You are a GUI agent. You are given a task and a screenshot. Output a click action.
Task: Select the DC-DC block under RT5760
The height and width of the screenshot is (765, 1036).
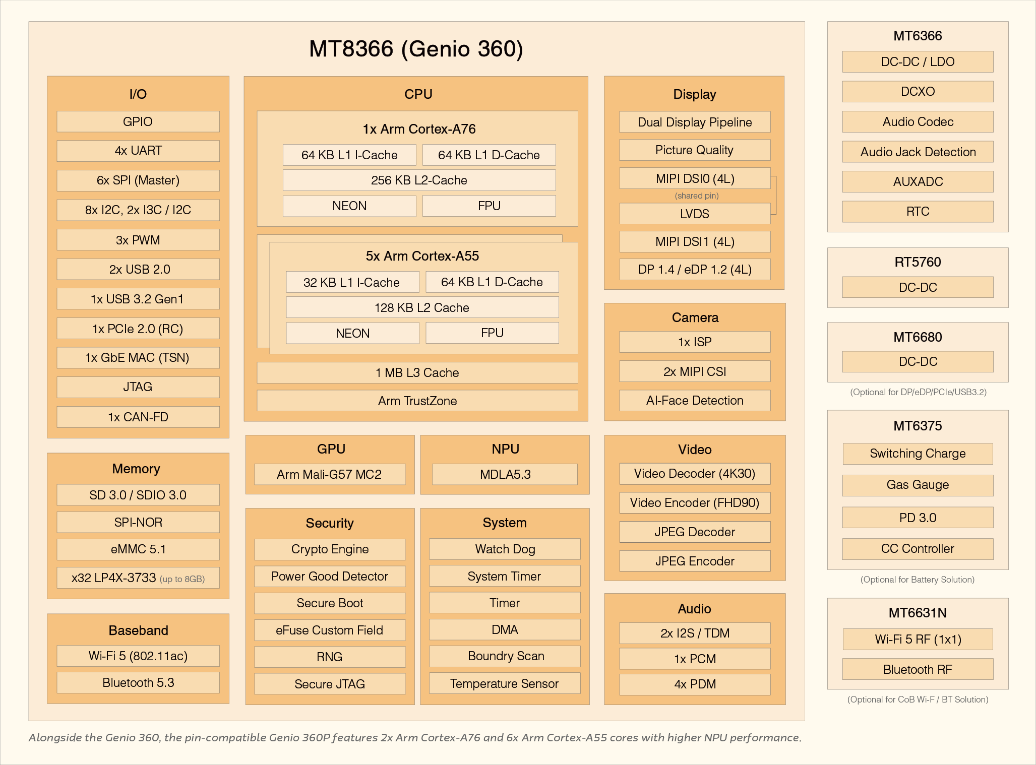pyautogui.click(x=918, y=287)
